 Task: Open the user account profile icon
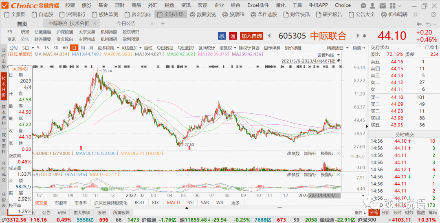pos(372,5)
